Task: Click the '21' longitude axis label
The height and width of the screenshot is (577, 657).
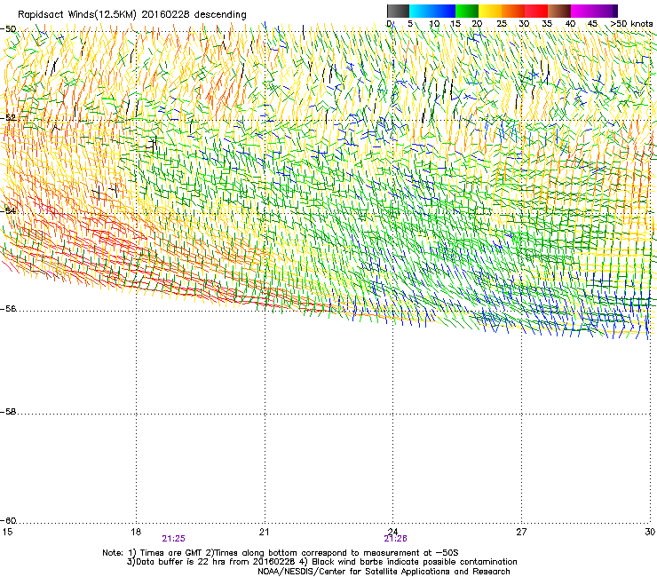Action: click(x=264, y=532)
